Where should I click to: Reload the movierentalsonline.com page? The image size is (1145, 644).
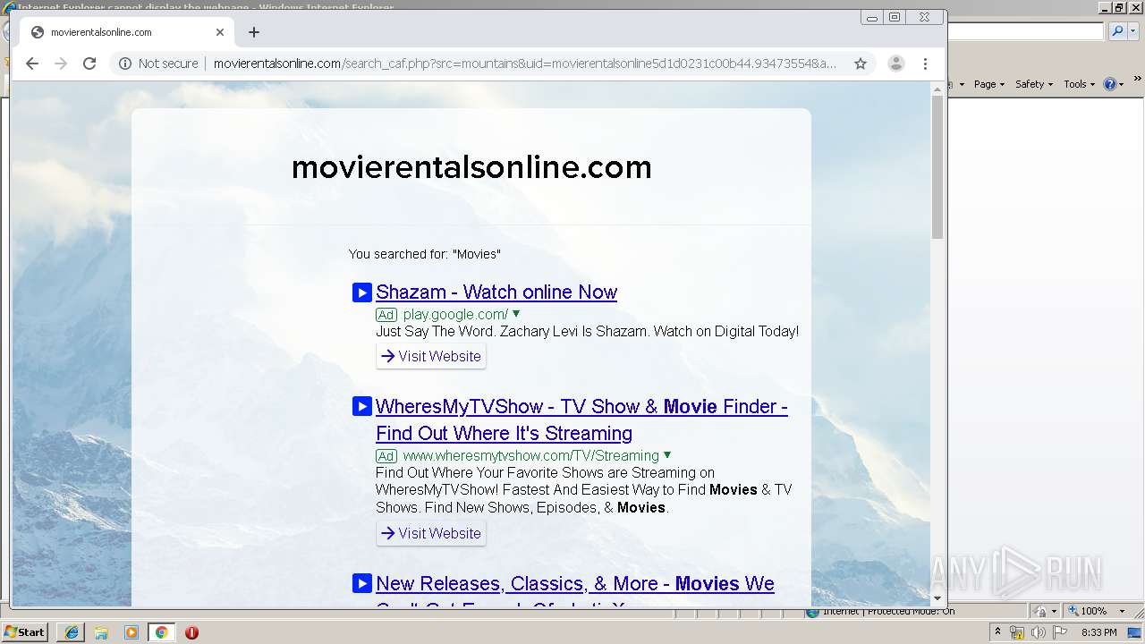pos(89,64)
